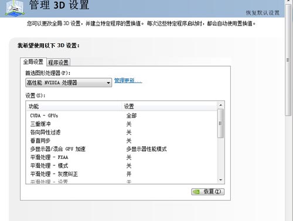Click the 关 value for 垂直同步
Viewport: 293px width, 221px height.
click(x=129, y=141)
